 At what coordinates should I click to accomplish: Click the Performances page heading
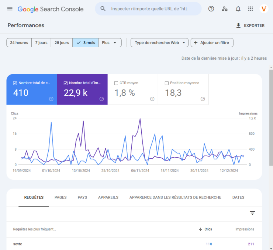tap(26, 25)
